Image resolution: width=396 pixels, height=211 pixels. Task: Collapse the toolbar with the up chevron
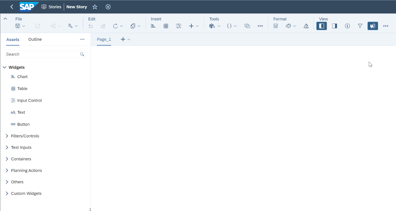pos(5,19)
